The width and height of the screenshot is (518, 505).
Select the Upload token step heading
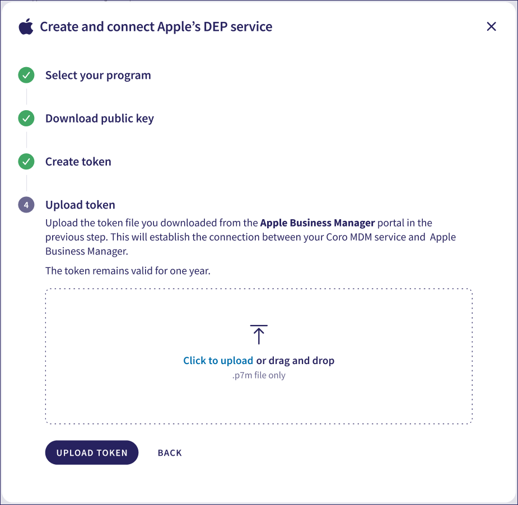80,205
